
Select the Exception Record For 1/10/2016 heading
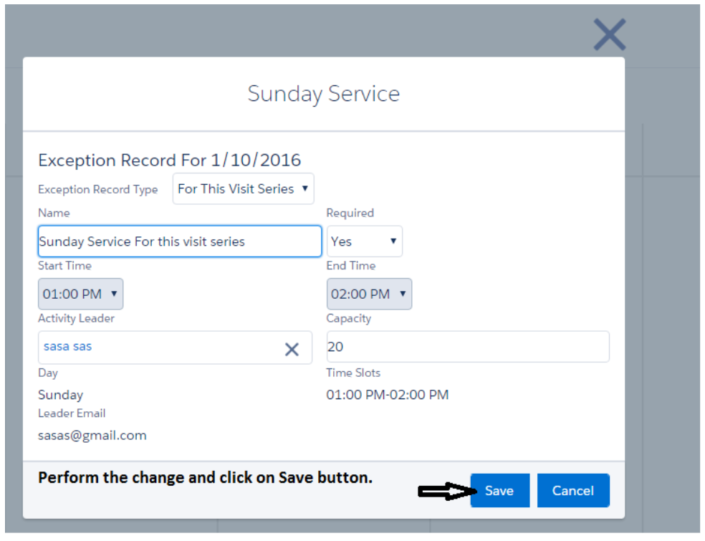[x=169, y=160]
